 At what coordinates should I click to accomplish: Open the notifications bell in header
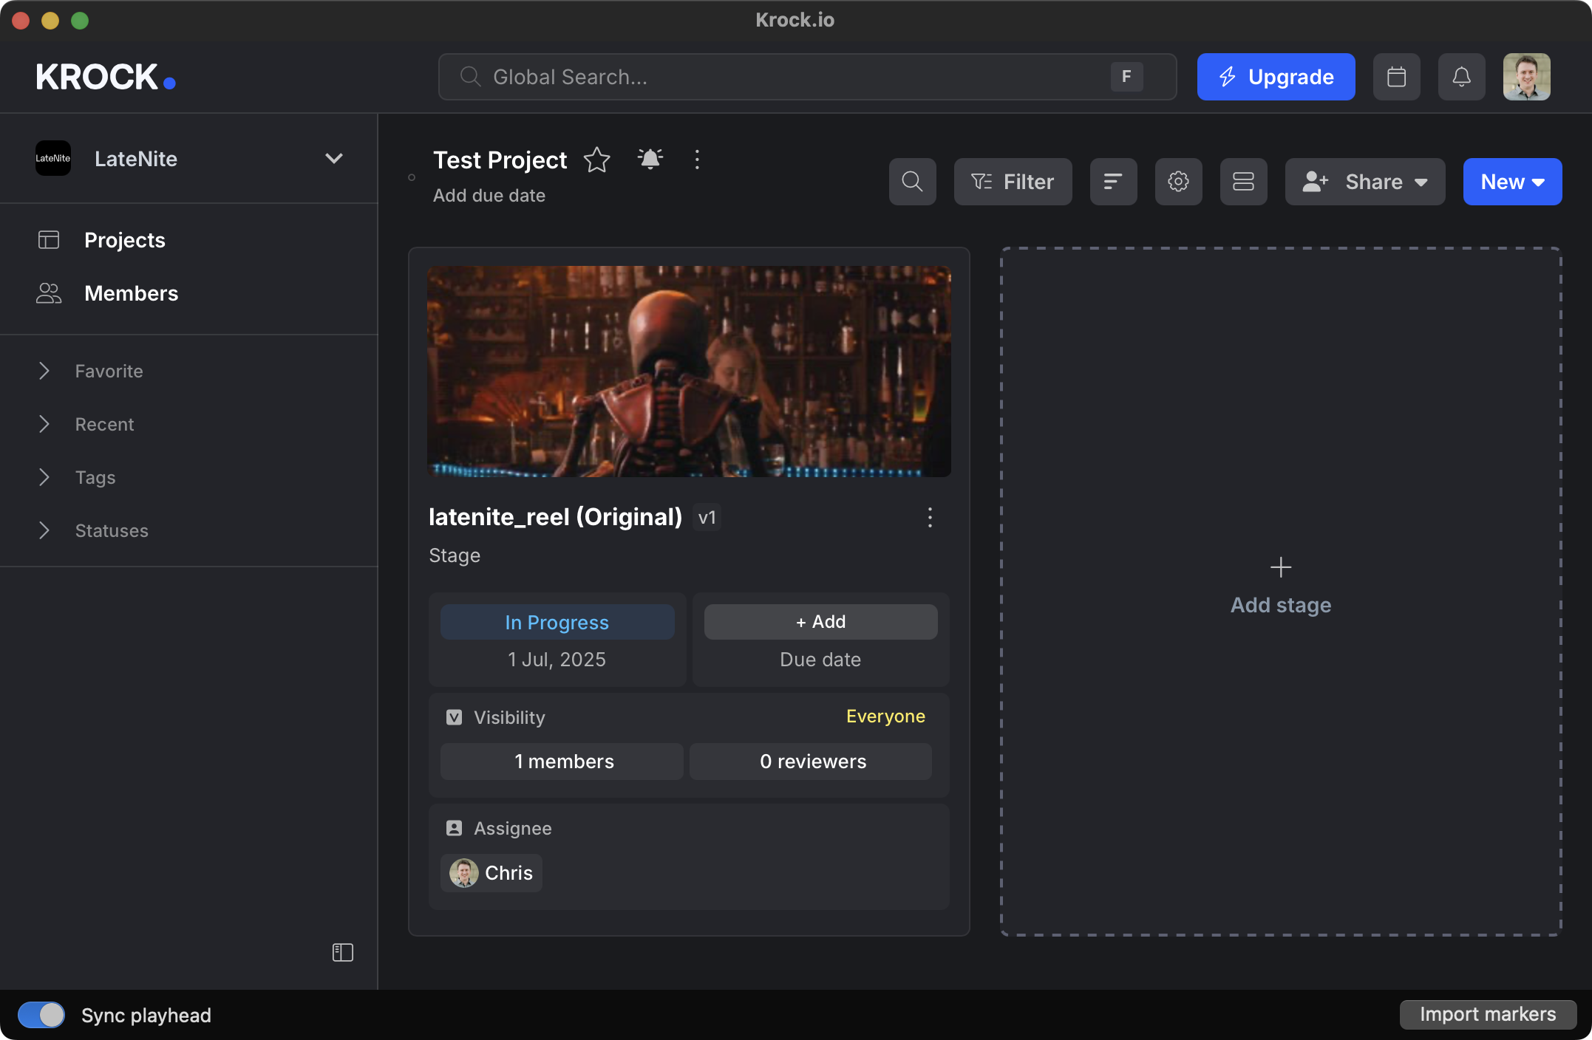click(1461, 77)
